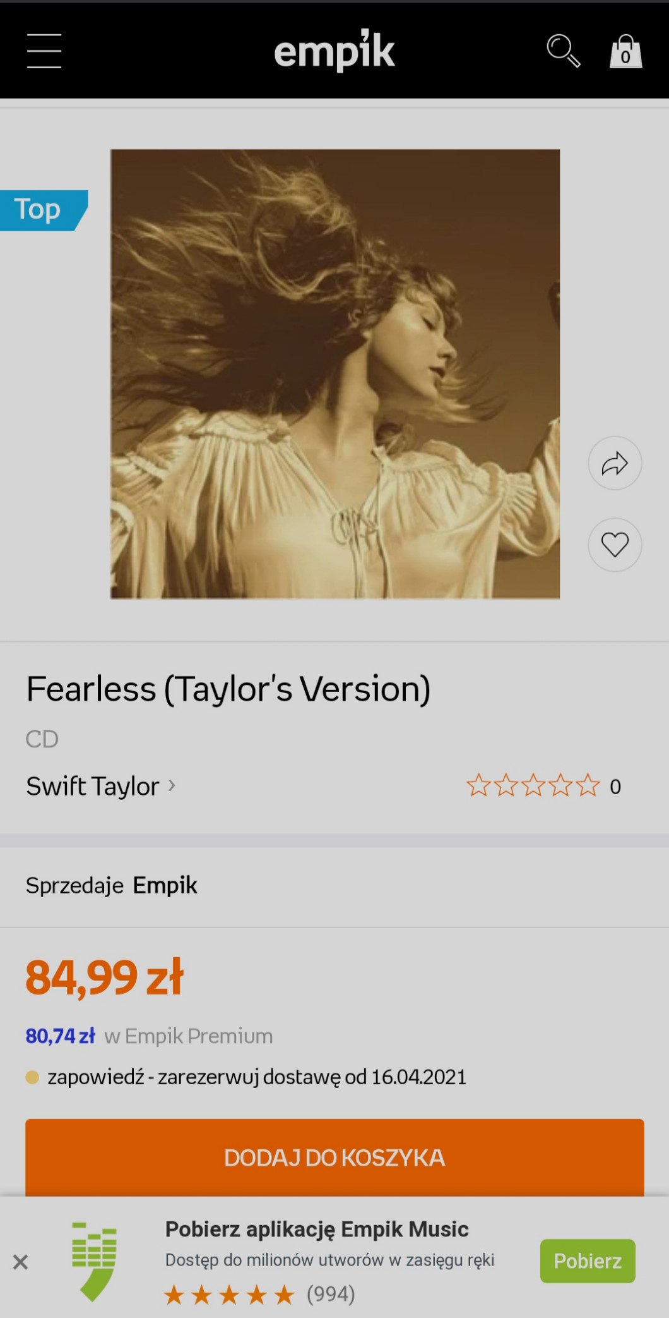Share this album with the arrow icon
Screen dimensions: 669x1318
pyautogui.click(x=615, y=463)
